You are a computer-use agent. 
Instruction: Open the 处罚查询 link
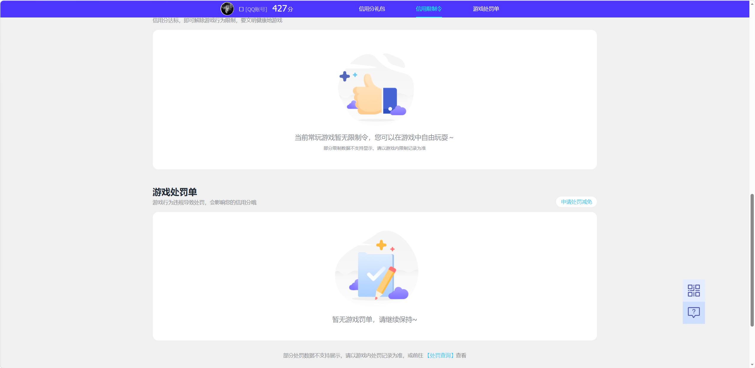[x=440, y=355]
